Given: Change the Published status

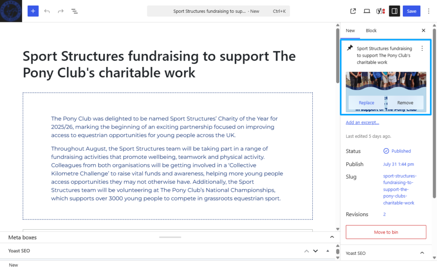Looking at the screenshot, I should [x=397, y=151].
